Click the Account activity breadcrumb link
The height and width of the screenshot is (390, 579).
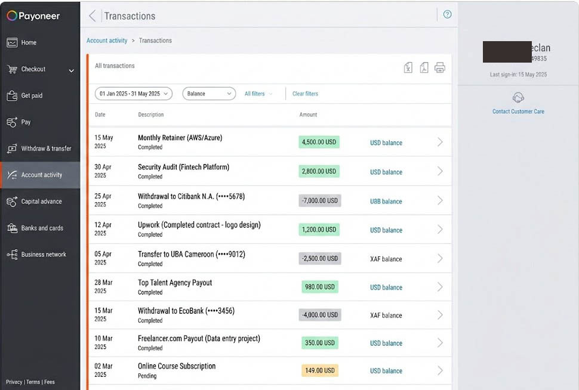click(x=107, y=41)
